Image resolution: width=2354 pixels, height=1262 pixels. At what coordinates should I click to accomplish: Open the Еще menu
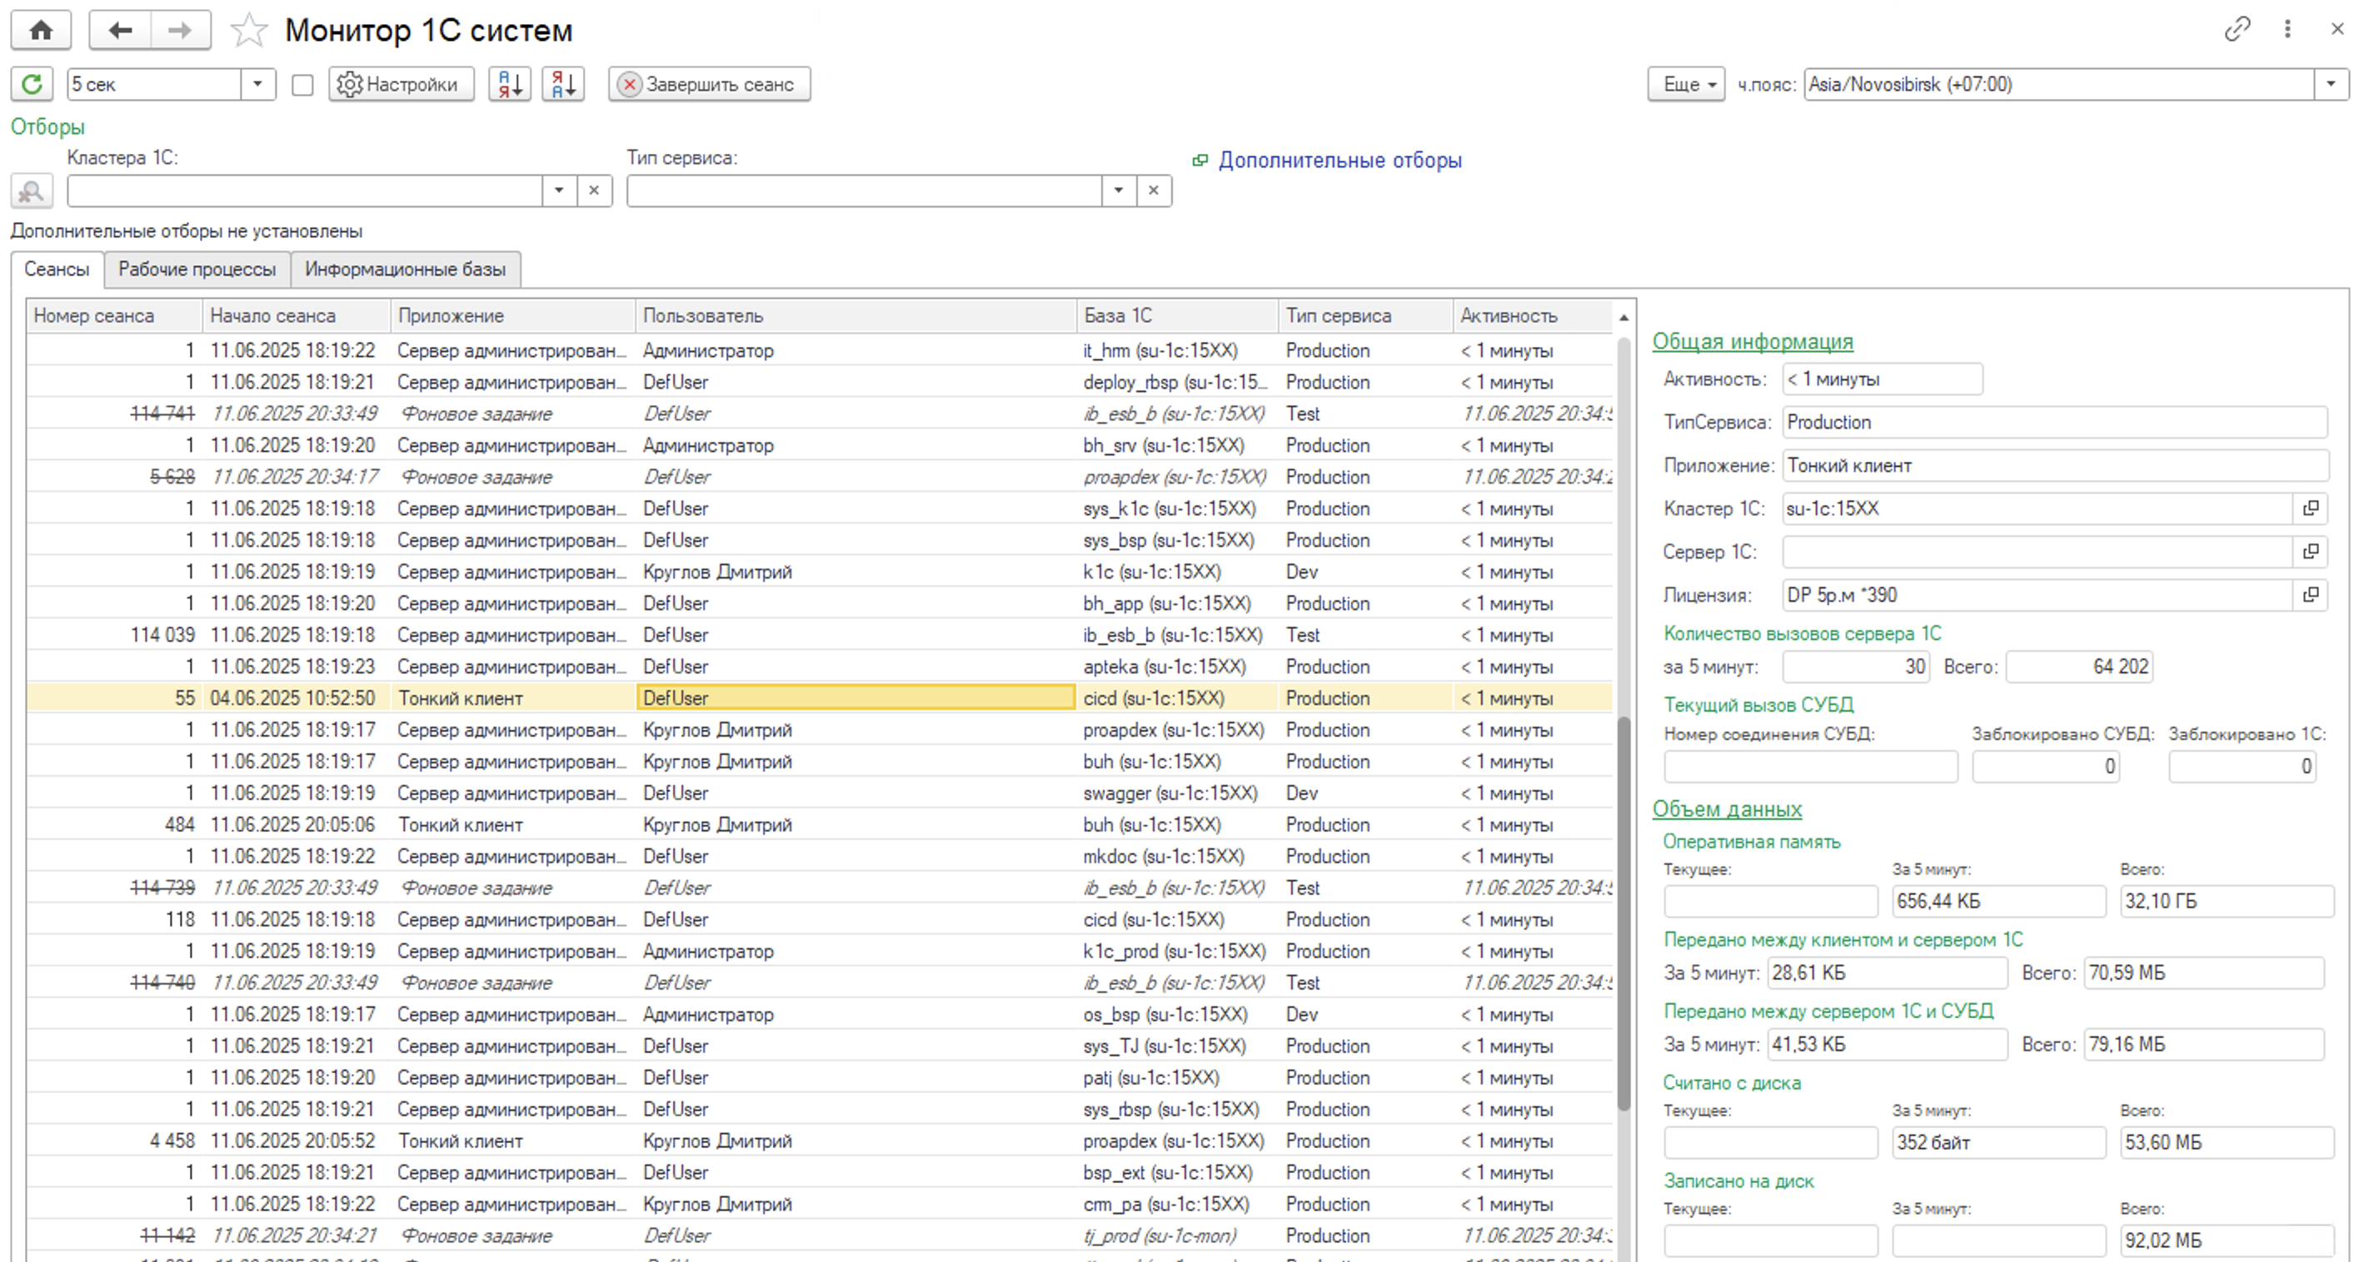[x=1686, y=84]
